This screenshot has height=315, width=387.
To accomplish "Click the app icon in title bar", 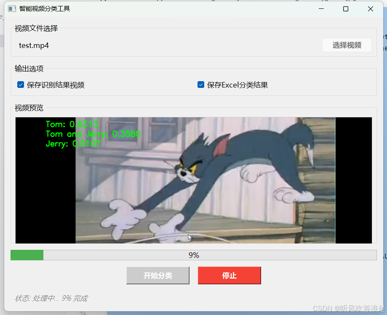I will (x=12, y=9).
